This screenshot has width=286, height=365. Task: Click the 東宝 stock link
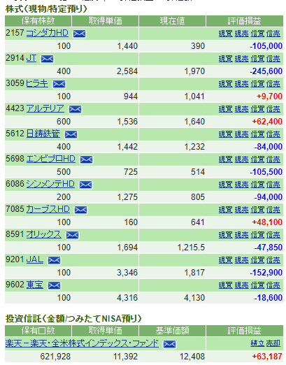[x=34, y=285]
